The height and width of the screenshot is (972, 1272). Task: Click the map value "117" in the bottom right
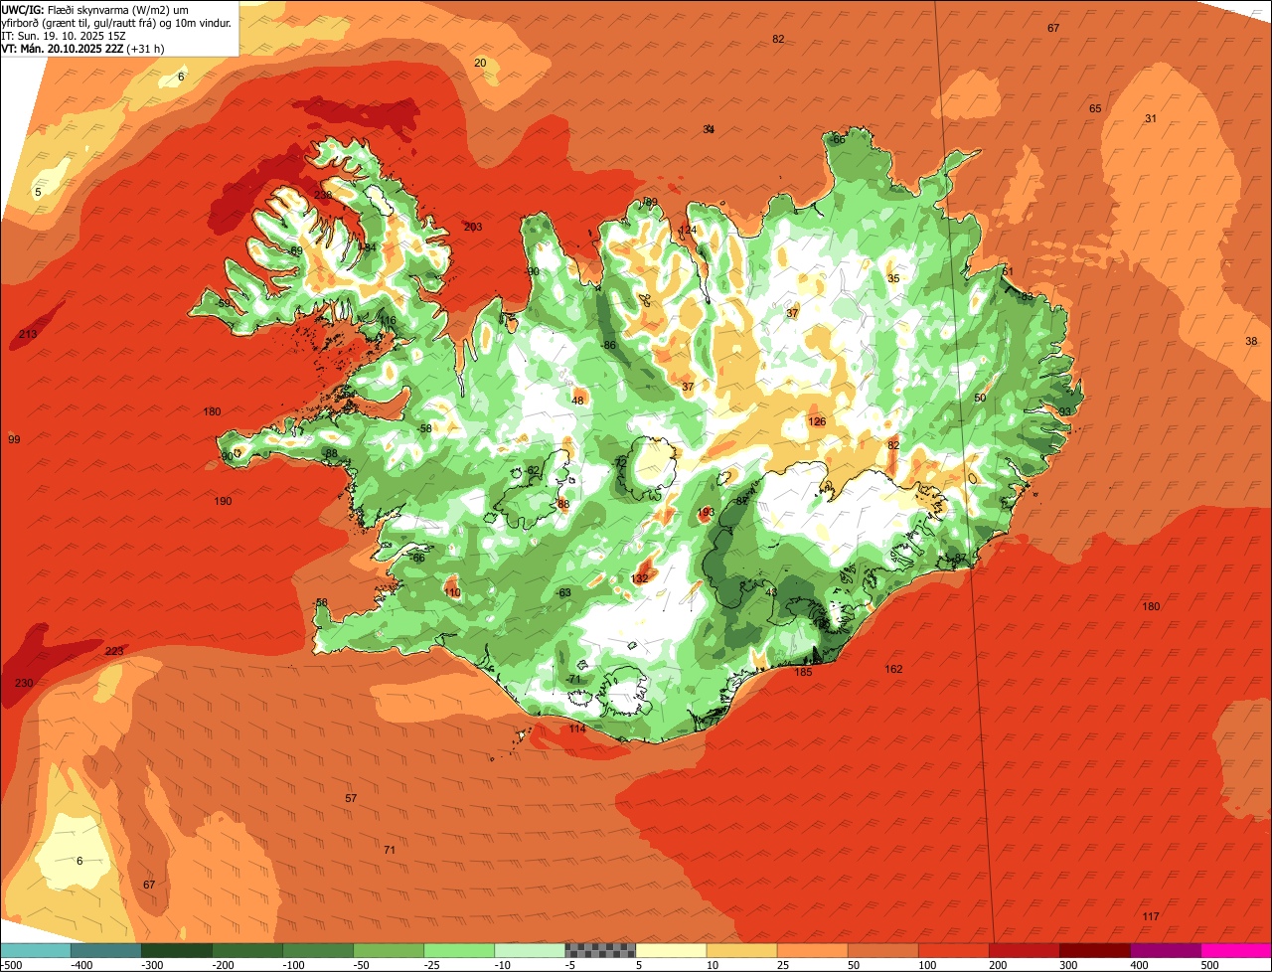coord(1151,917)
